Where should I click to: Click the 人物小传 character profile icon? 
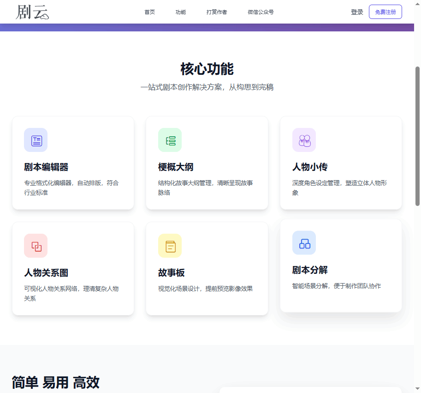pyautogui.click(x=304, y=140)
